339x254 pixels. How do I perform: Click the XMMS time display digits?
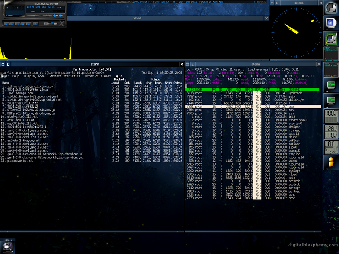[18, 8]
